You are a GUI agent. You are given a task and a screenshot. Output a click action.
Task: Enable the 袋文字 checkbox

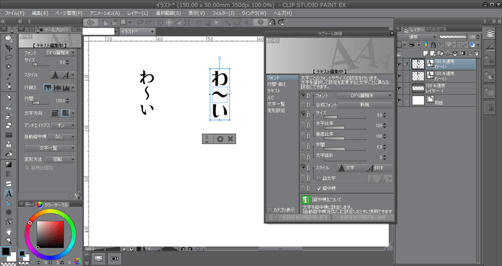pos(319,178)
